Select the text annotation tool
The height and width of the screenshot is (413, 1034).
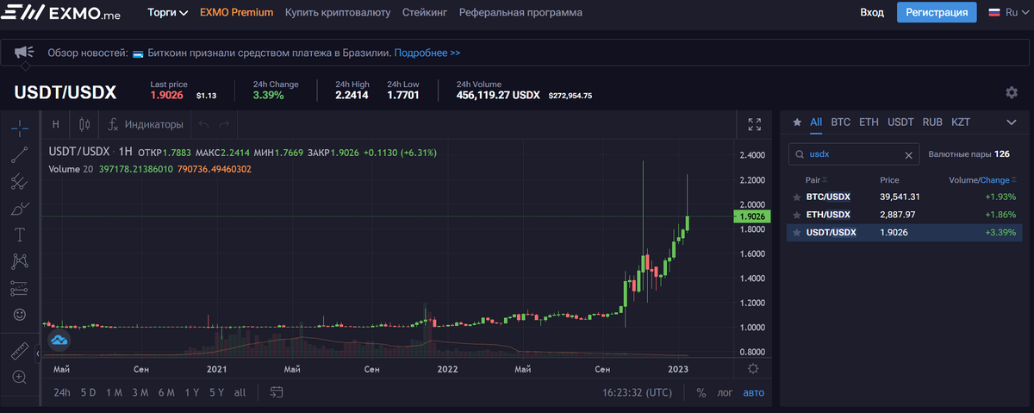tap(20, 235)
